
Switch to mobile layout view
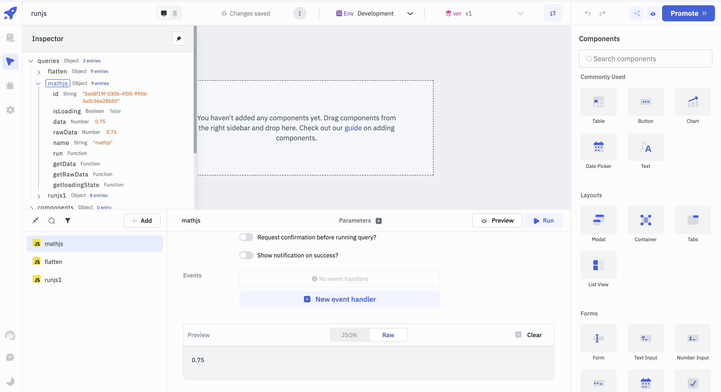(175, 13)
